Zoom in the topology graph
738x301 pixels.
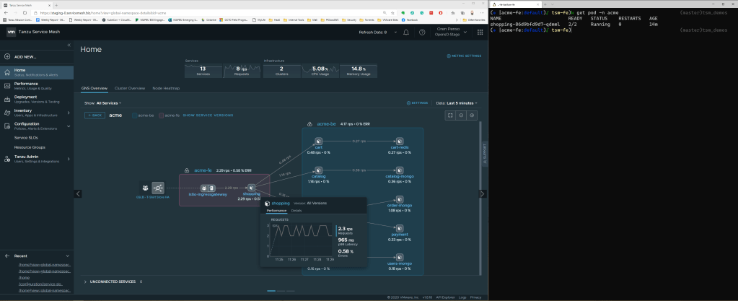coord(473,115)
